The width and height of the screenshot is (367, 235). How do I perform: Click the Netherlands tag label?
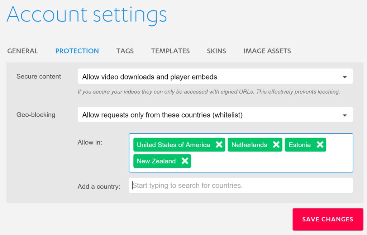(x=249, y=145)
